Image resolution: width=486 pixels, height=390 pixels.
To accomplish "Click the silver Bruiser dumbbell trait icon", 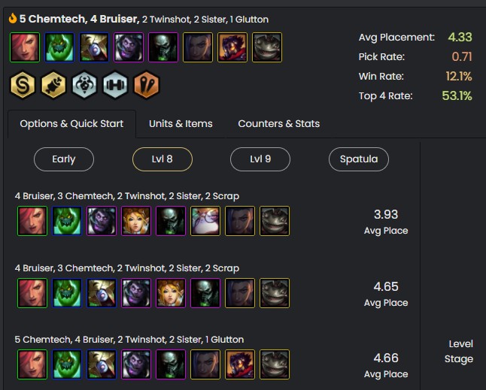I will click(115, 85).
